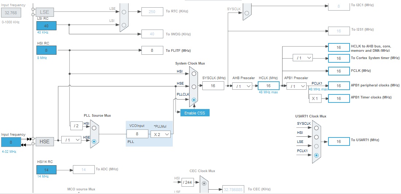The height and width of the screenshot is (194, 401).
Task: Set USART1 Clock Mux to HSI
Action: [316, 137]
